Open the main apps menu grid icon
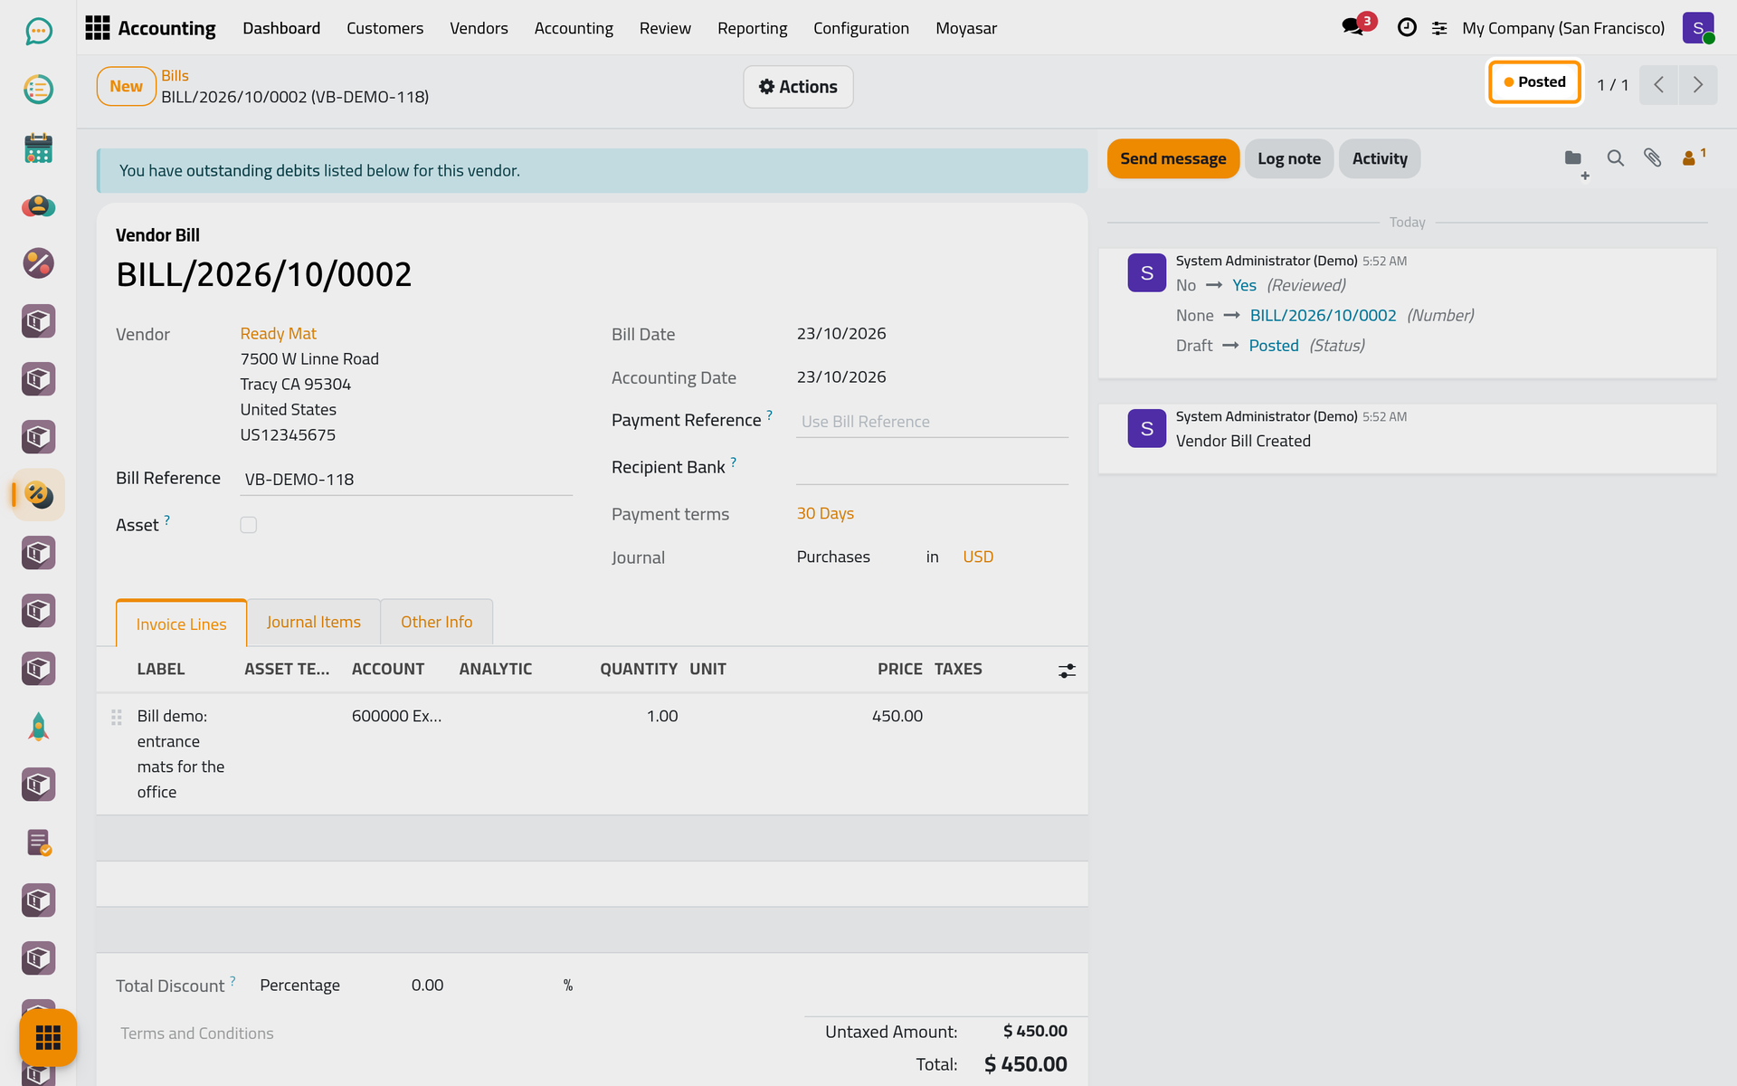1737x1086 pixels. (97, 28)
